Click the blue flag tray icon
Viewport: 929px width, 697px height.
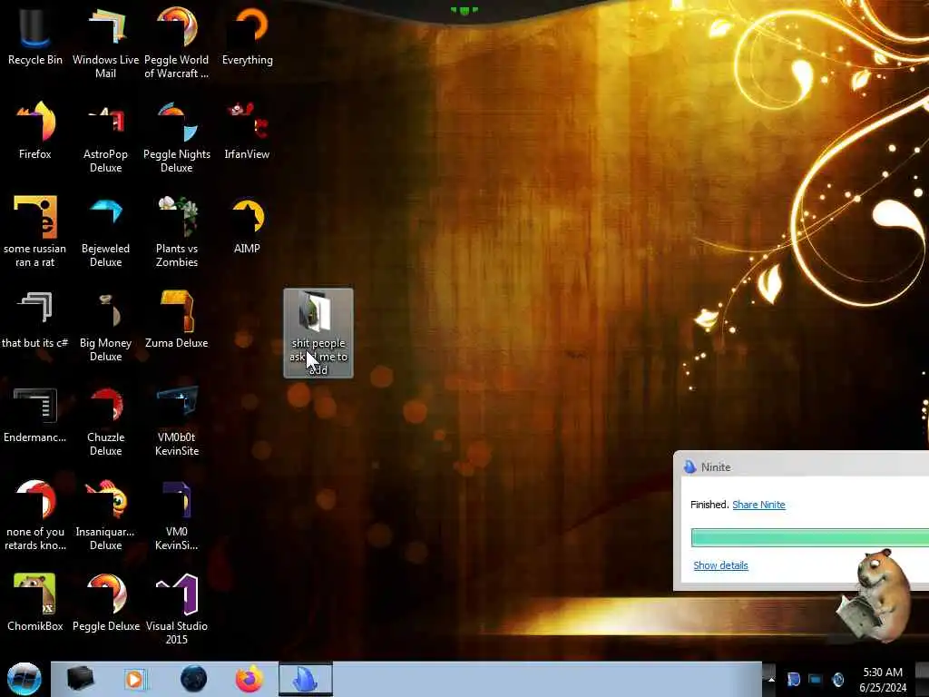click(x=793, y=679)
